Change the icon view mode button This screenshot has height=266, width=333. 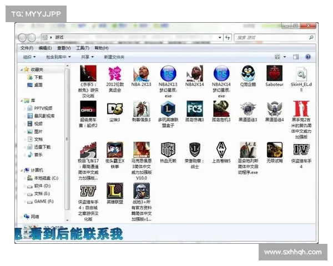point(277,57)
